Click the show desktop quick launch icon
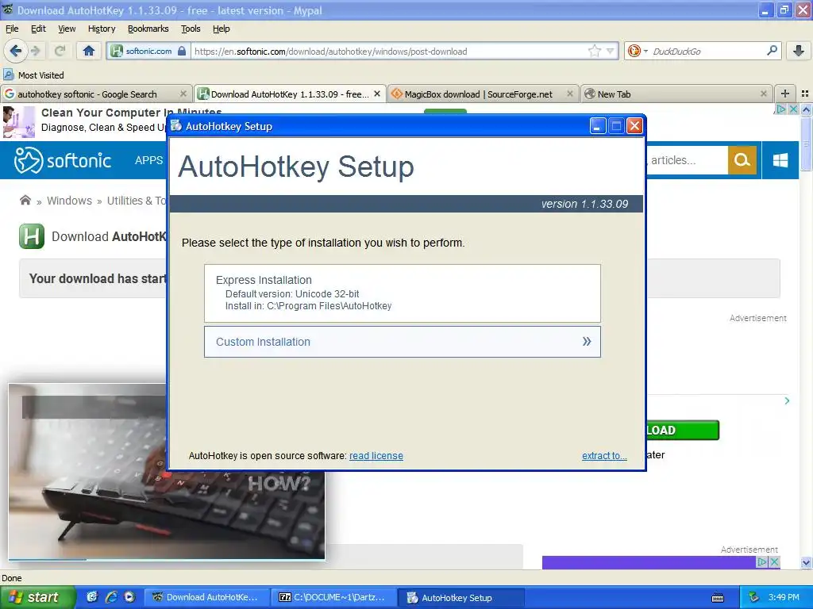813x609 pixels. [x=92, y=597]
